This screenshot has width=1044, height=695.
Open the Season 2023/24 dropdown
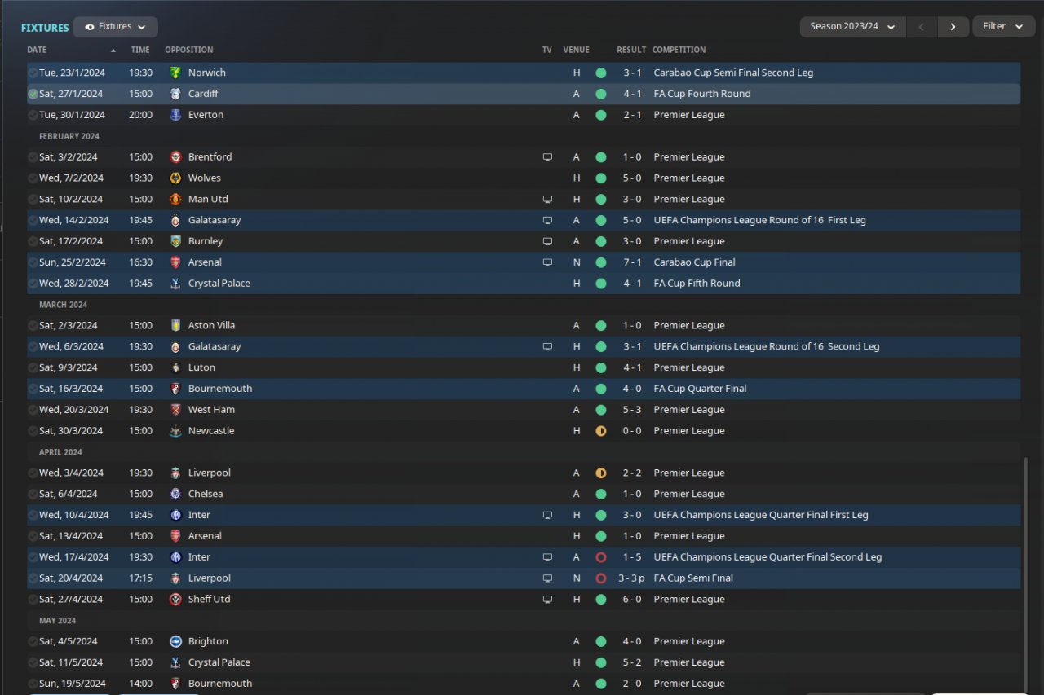point(852,27)
